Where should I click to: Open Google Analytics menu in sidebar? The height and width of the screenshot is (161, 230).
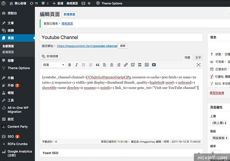(x=17, y=153)
